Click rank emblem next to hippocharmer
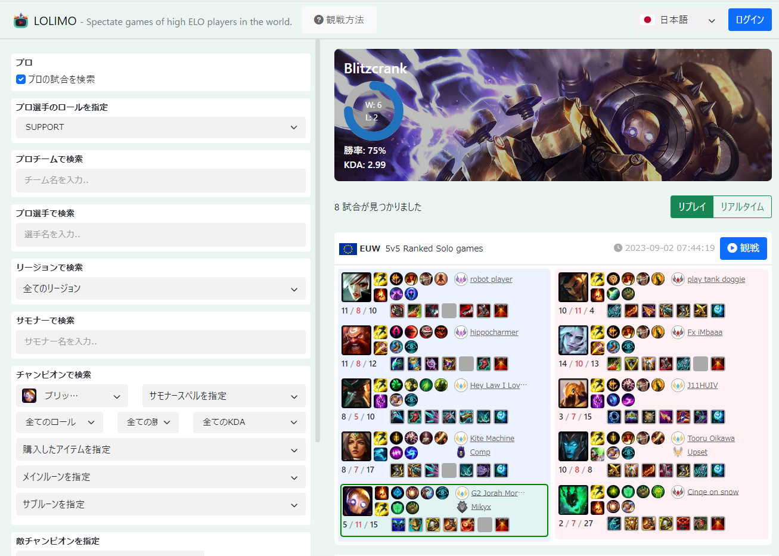The image size is (779, 556). tap(461, 332)
